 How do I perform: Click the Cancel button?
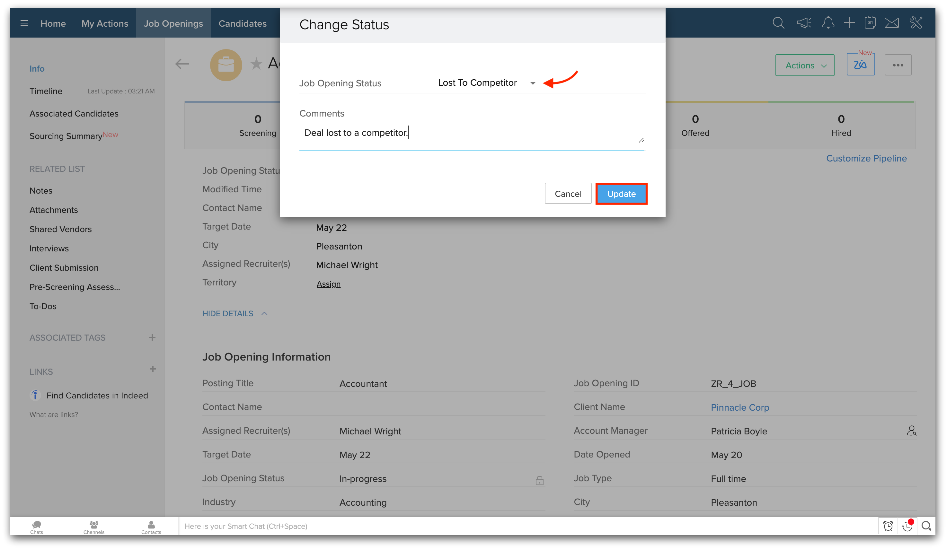click(x=568, y=194)
